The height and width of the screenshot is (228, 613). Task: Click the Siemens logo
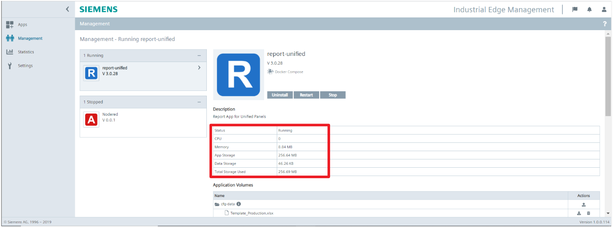tap(98, 9)
